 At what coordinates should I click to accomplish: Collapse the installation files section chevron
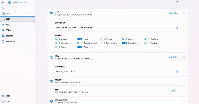point(184,81)
